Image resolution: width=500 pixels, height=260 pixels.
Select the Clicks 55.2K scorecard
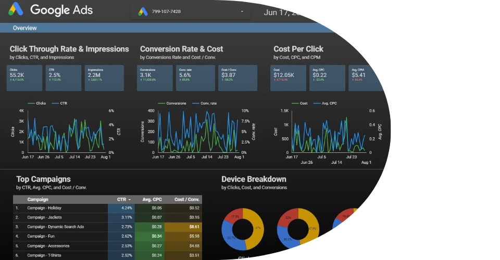(21, 78)
